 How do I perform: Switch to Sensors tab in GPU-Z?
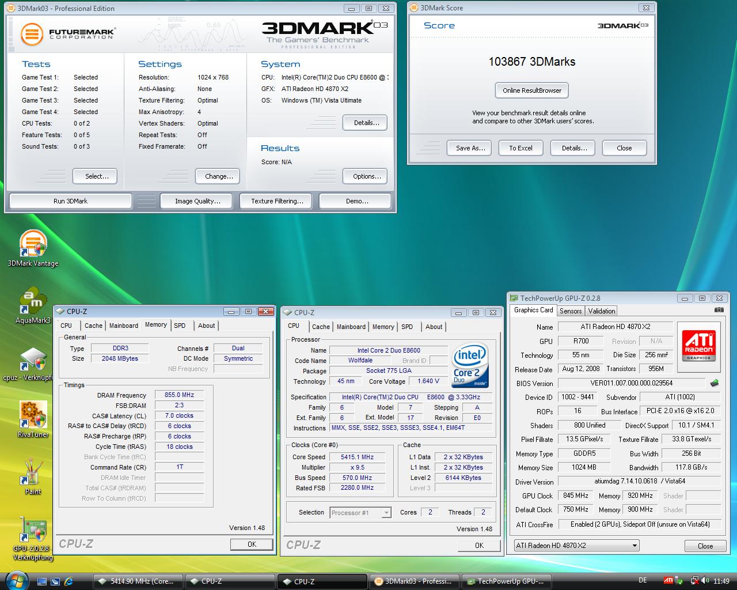(x=571, y=311)
